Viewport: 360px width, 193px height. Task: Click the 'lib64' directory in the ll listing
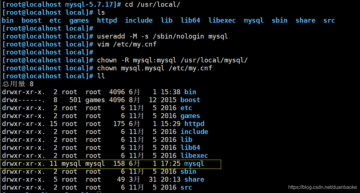(x=190, y=147)
